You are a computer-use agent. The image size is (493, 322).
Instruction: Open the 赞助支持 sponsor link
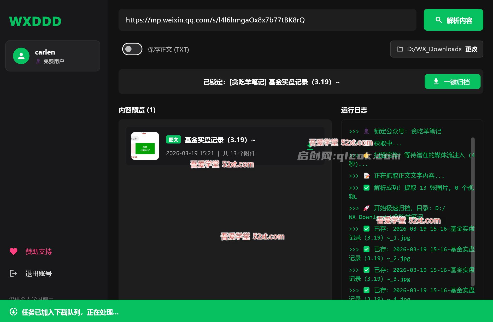point(39,252)
